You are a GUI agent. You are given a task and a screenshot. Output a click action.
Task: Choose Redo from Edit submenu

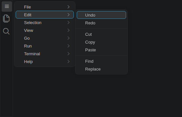click(x=101, y=23)
